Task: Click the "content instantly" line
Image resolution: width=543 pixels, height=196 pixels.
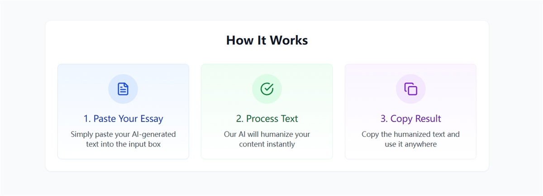Action: pos(267,144)
